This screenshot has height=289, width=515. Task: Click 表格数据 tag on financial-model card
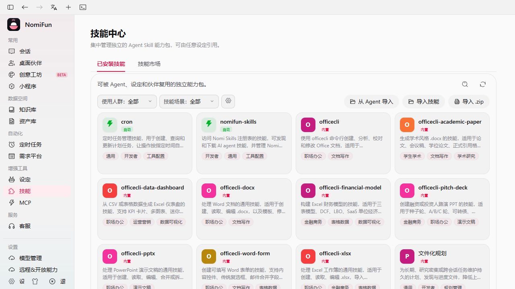click(x=340, y=222)
